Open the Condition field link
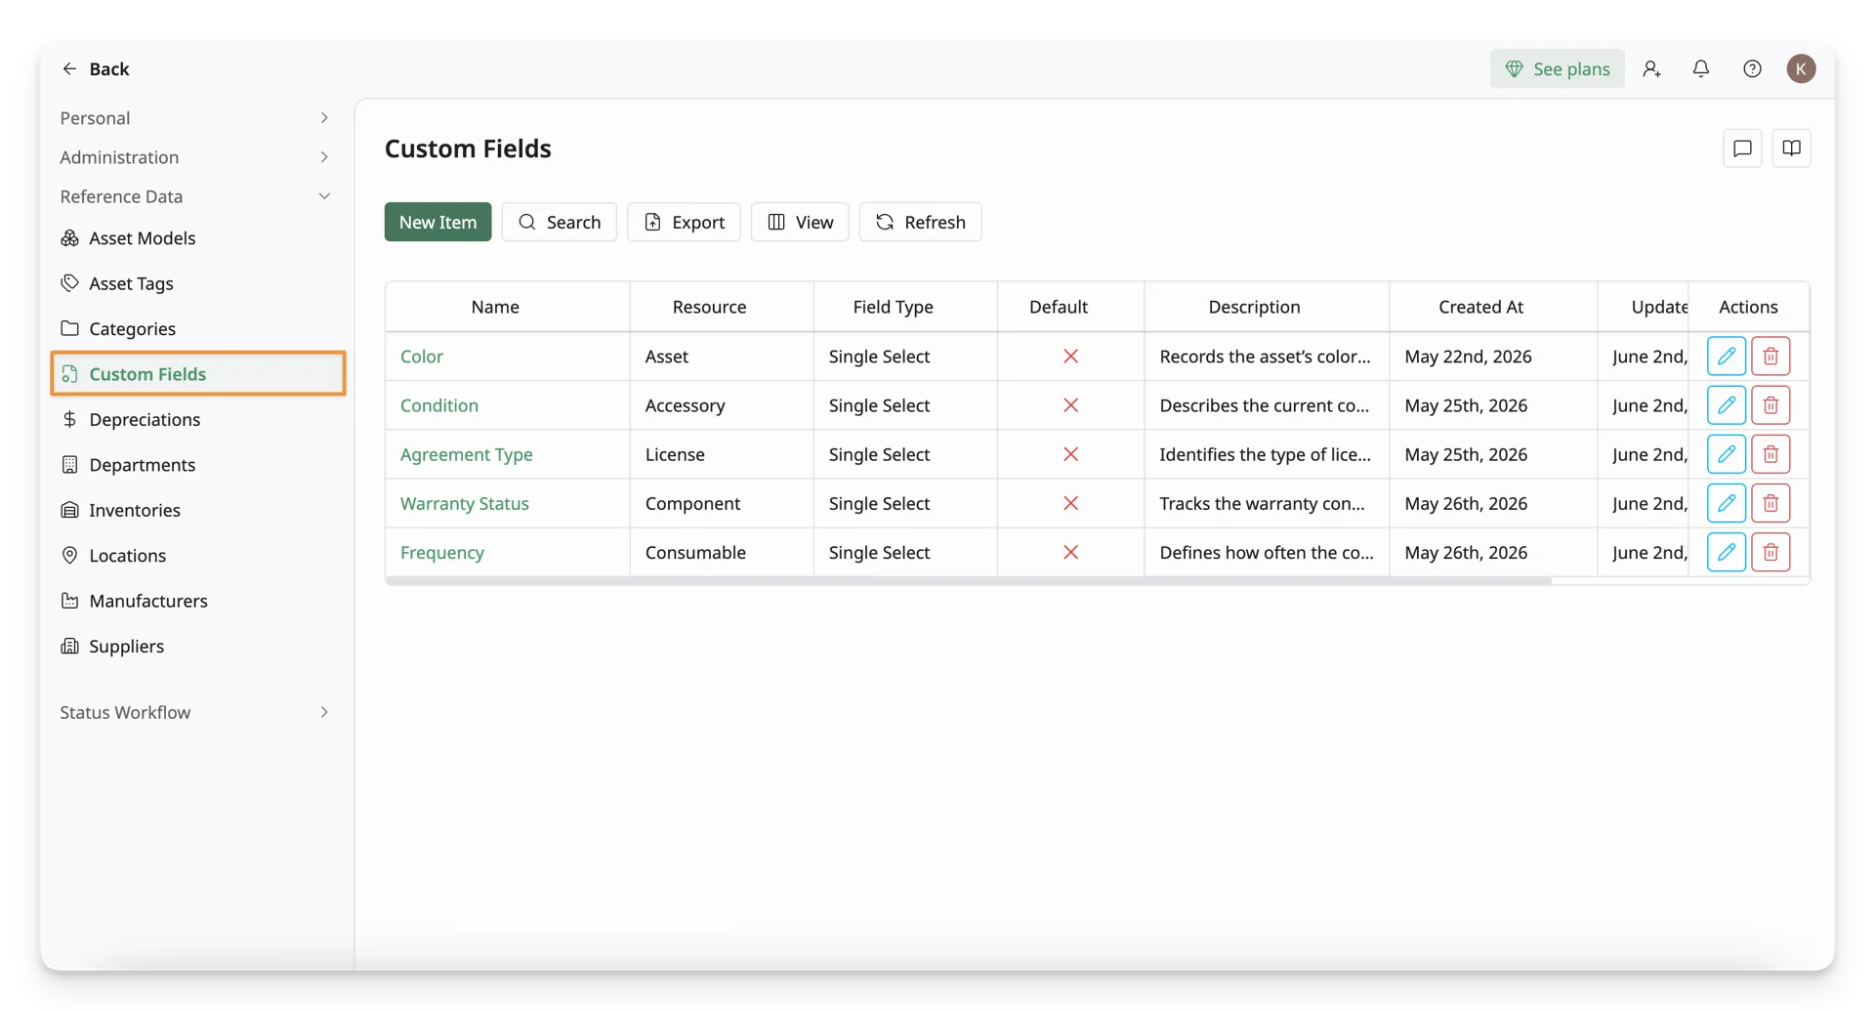This screenshot has height=1011, width=1875. click(439, 405)
